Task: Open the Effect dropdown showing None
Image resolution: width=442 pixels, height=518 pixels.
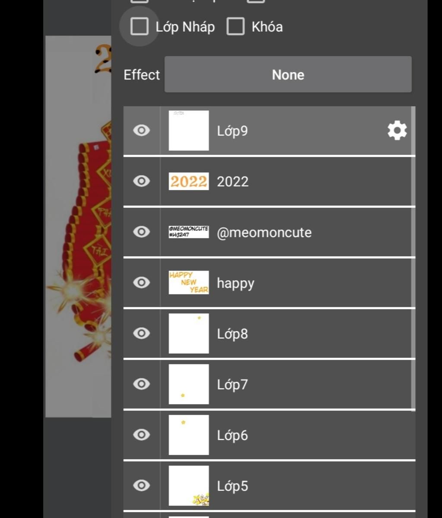Action: [288, 75]
